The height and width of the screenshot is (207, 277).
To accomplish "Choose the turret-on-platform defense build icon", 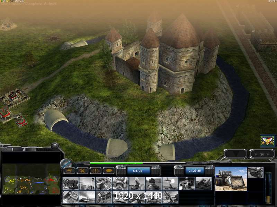I will [x=153, y=184].
